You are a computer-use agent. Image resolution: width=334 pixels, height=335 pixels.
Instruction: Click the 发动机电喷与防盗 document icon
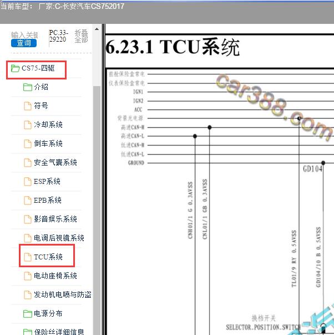coord(28,295)
